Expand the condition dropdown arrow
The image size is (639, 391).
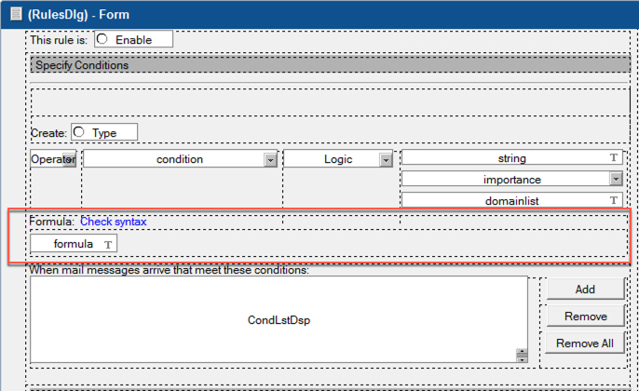click(270, 160)
